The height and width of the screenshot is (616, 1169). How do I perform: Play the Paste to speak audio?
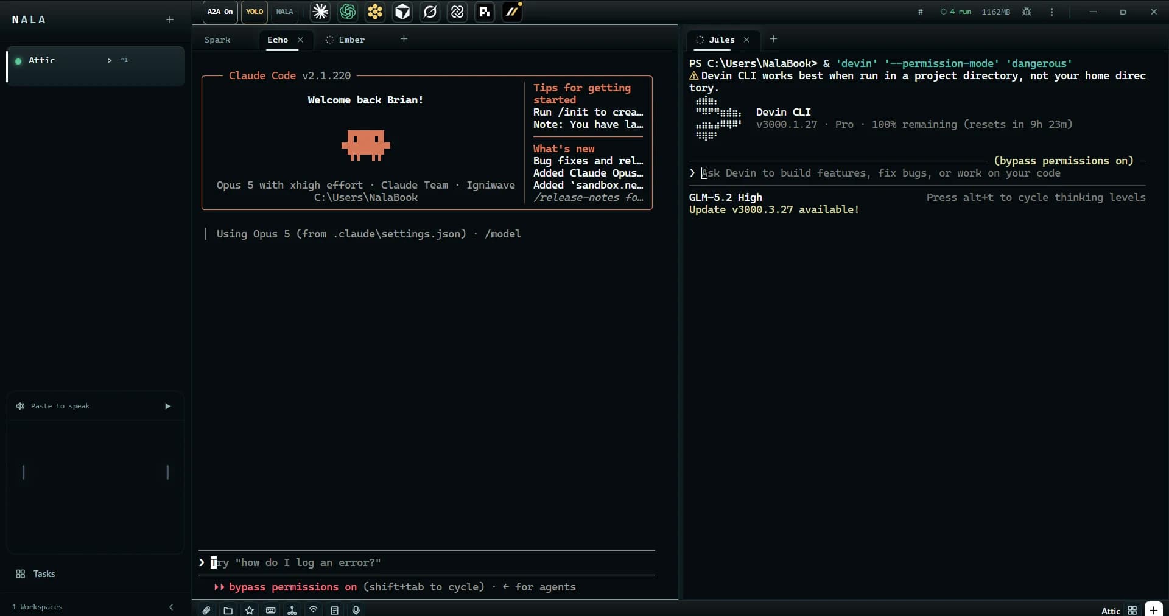[x=168, y=406]
